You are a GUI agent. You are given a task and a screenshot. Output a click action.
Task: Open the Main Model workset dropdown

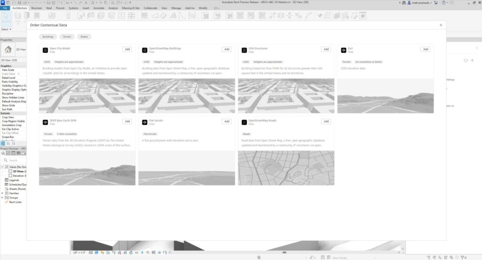[354, 258]
